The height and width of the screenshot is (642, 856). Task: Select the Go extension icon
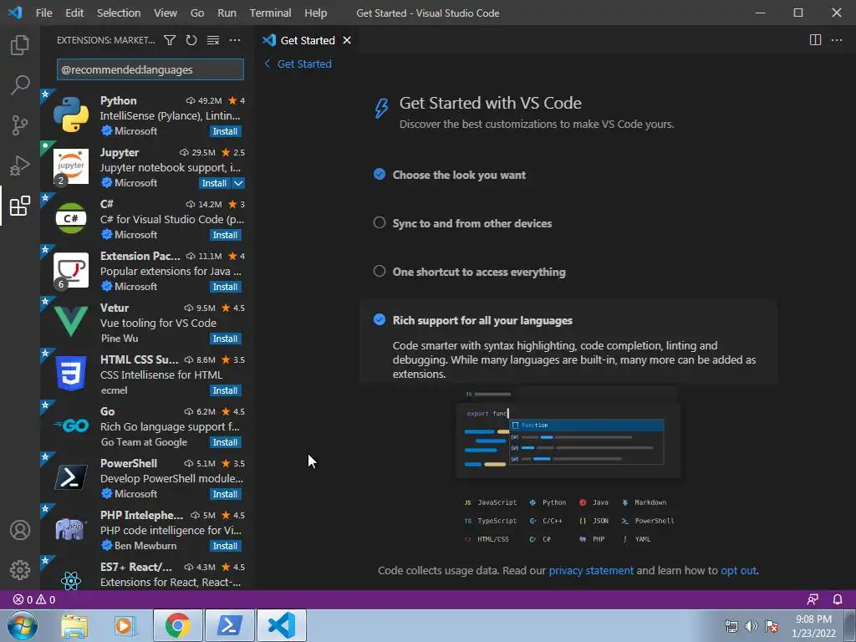click(71, 425)
